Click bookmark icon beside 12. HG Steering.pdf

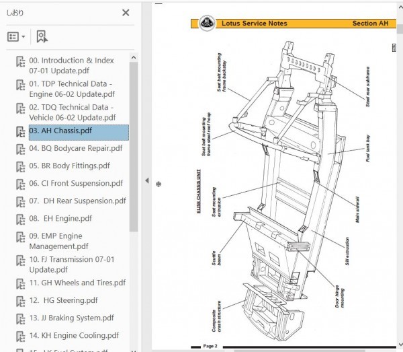pos(21,302)
